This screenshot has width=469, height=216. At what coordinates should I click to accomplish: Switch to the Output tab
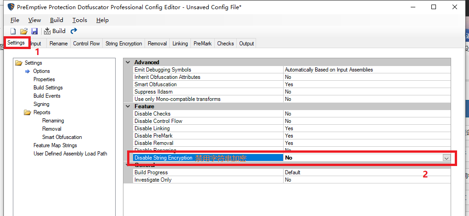click(246, 43)
